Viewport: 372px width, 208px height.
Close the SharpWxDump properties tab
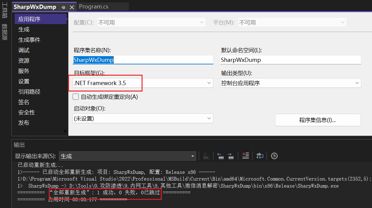(72, 7)
